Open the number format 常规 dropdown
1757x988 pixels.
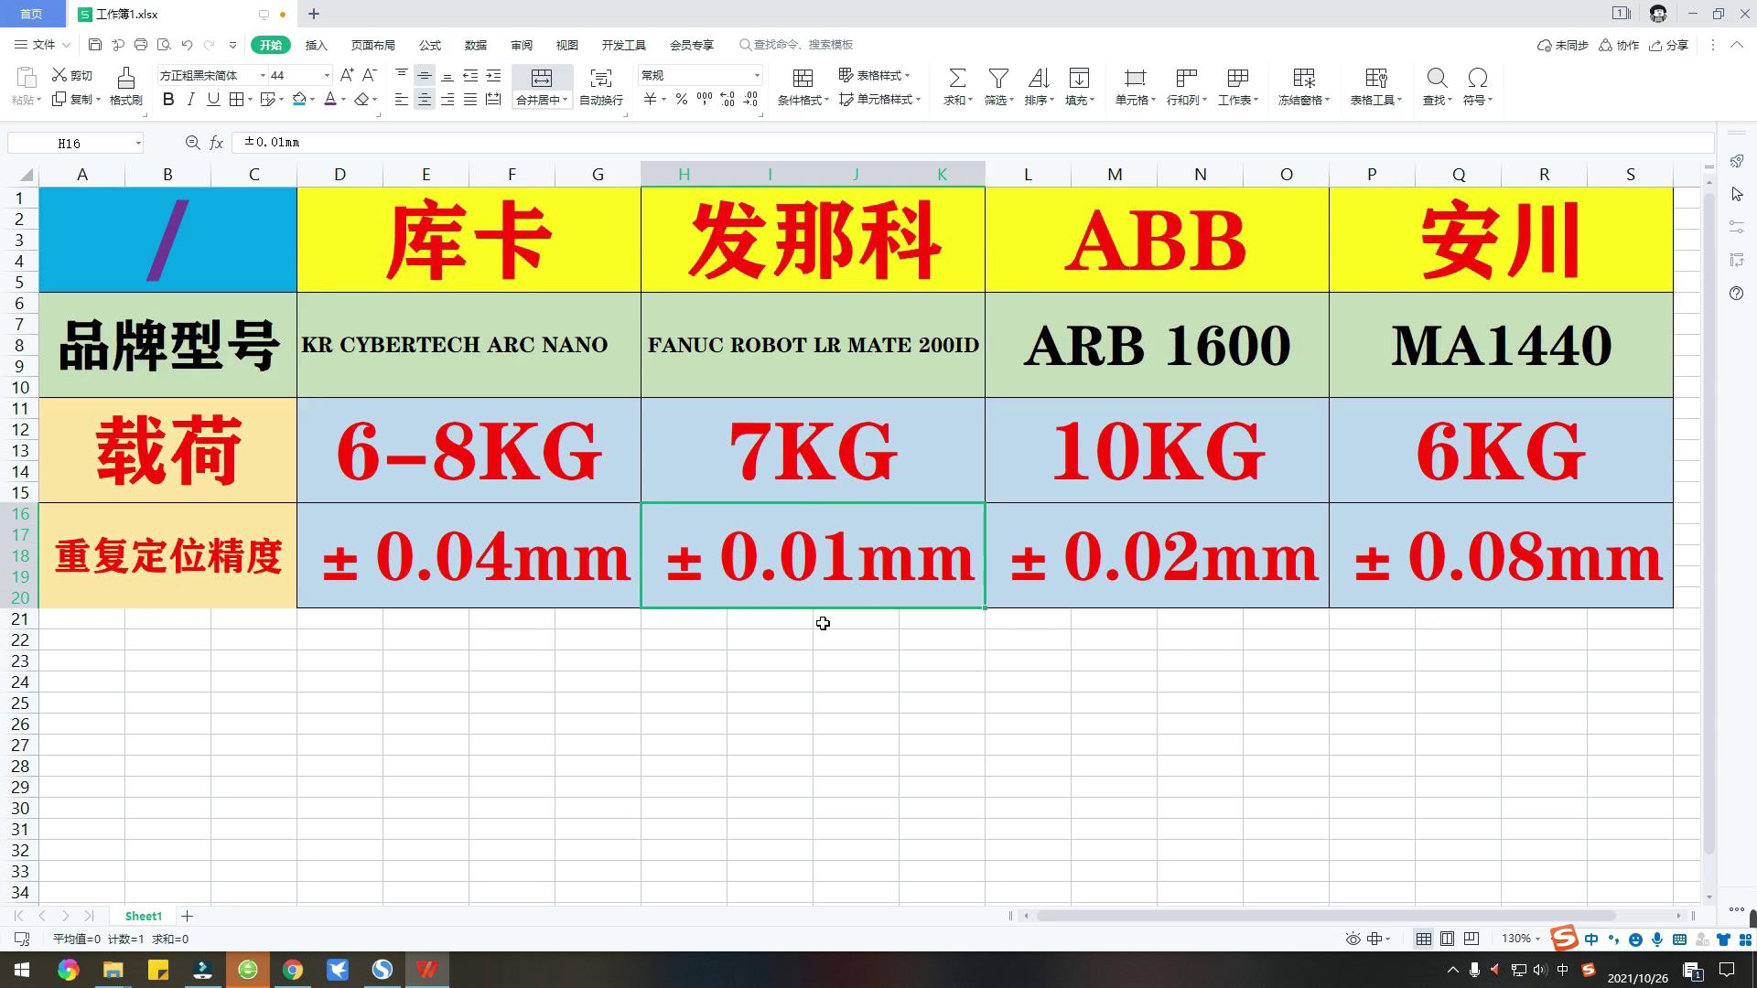tap(757, 76)
